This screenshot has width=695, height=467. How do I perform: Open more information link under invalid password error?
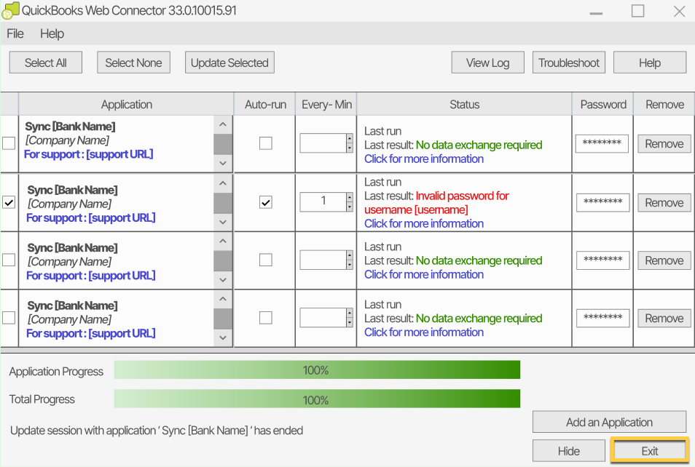pyautogui.click(x=423, y=223)
